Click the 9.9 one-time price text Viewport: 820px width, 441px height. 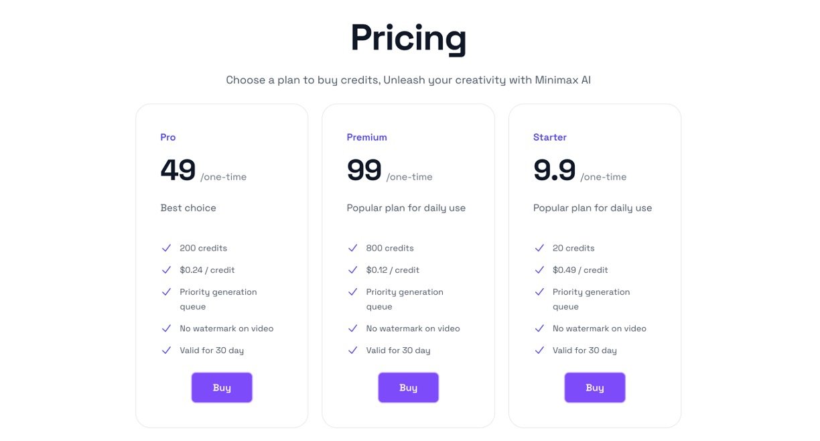[555, 170]
